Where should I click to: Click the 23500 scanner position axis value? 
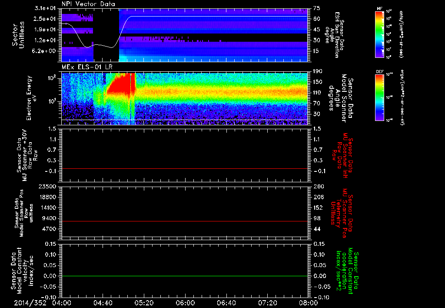(48, 186)
